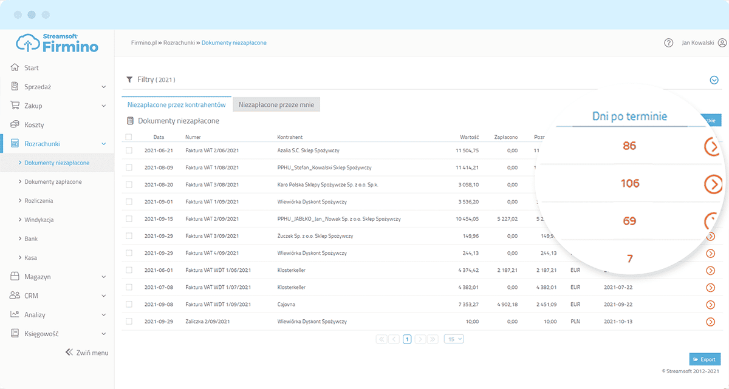Click the date 2021-08-20 cell
Image resolution: width=729 pixels, height=389 pixels.
(x=159, y=184)
